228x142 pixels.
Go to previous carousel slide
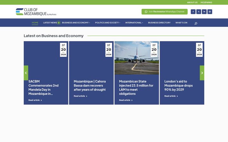(26, 73)
